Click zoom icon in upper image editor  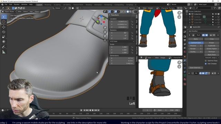click(x=179, y=13)
